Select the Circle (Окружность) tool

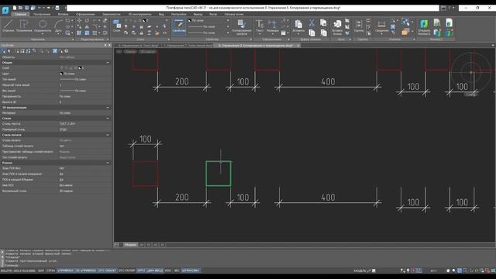coord(43,26)
